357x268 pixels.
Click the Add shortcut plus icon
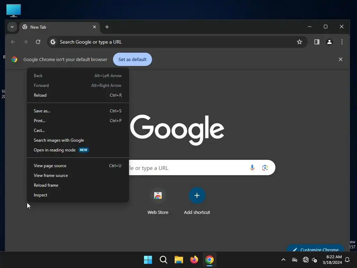pos(197,195)
